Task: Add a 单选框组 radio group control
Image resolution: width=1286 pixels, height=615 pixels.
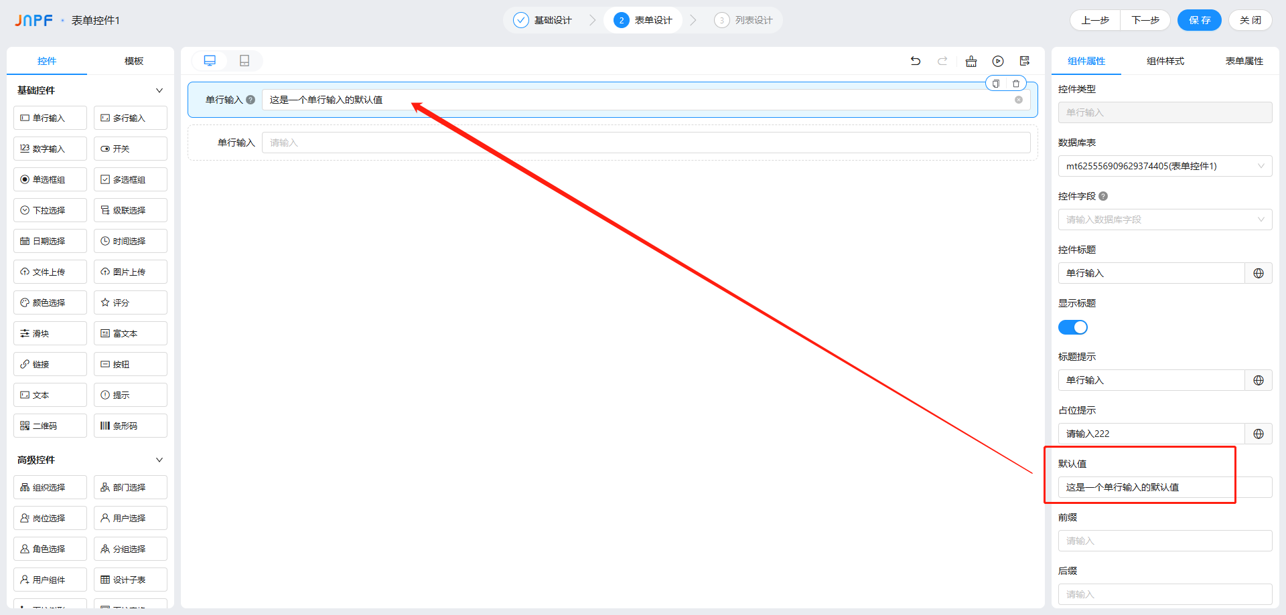Action: (50, 179)
